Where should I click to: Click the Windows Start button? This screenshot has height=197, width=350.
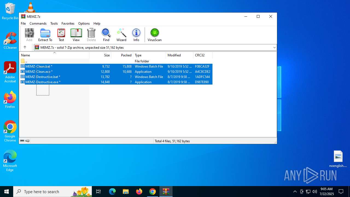[x=7, y=192]
